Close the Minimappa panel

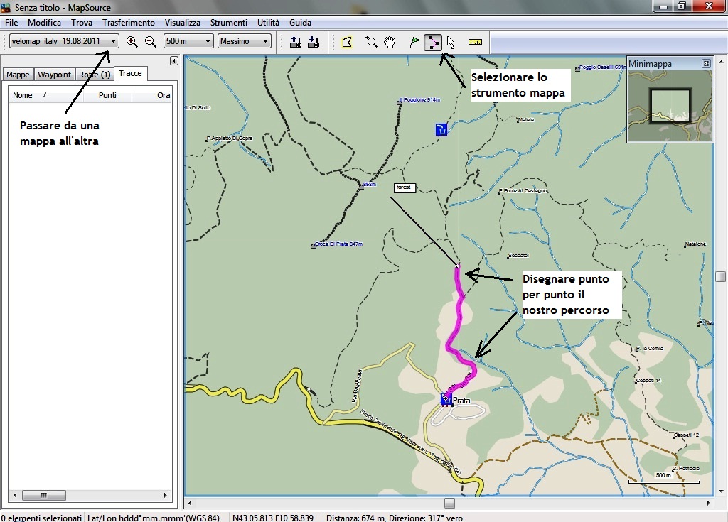point(706,64)
